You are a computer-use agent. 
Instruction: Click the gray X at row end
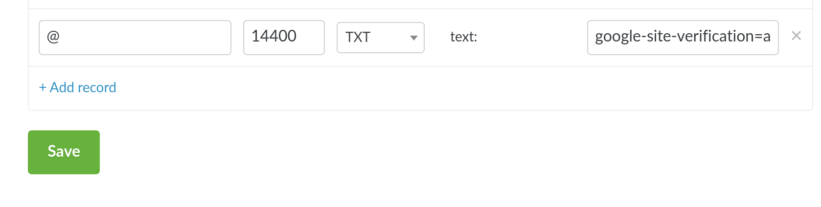(796, 36)
